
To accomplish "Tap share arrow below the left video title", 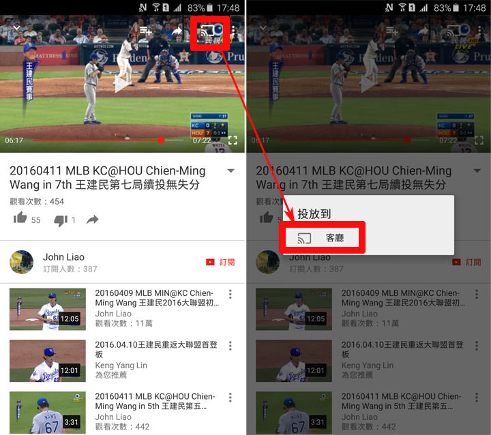I will tap(92, 220).
